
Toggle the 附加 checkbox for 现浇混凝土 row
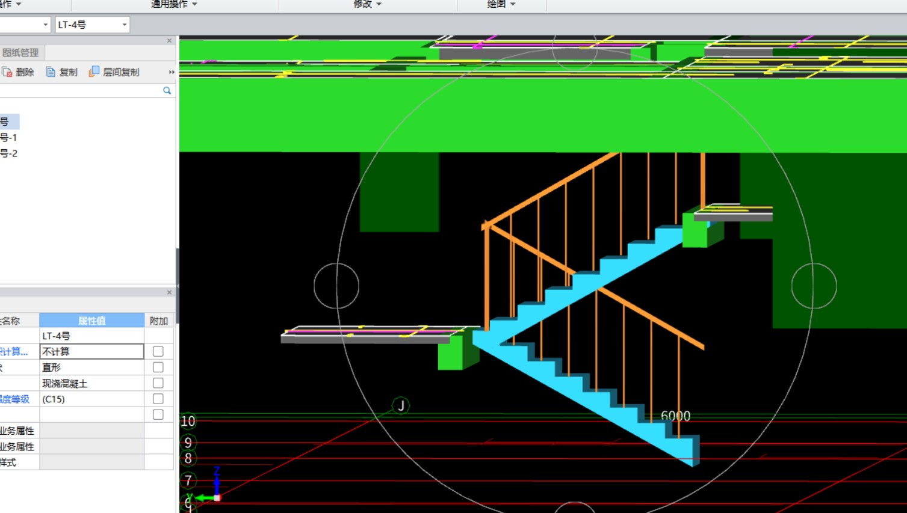tap(158, 383)
